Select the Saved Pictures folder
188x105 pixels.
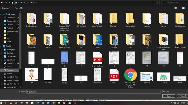[x=180, y=41]
